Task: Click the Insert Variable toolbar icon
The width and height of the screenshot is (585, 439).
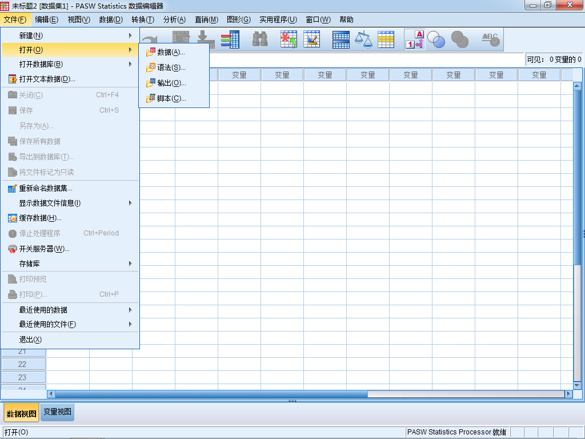Action: 311,39
